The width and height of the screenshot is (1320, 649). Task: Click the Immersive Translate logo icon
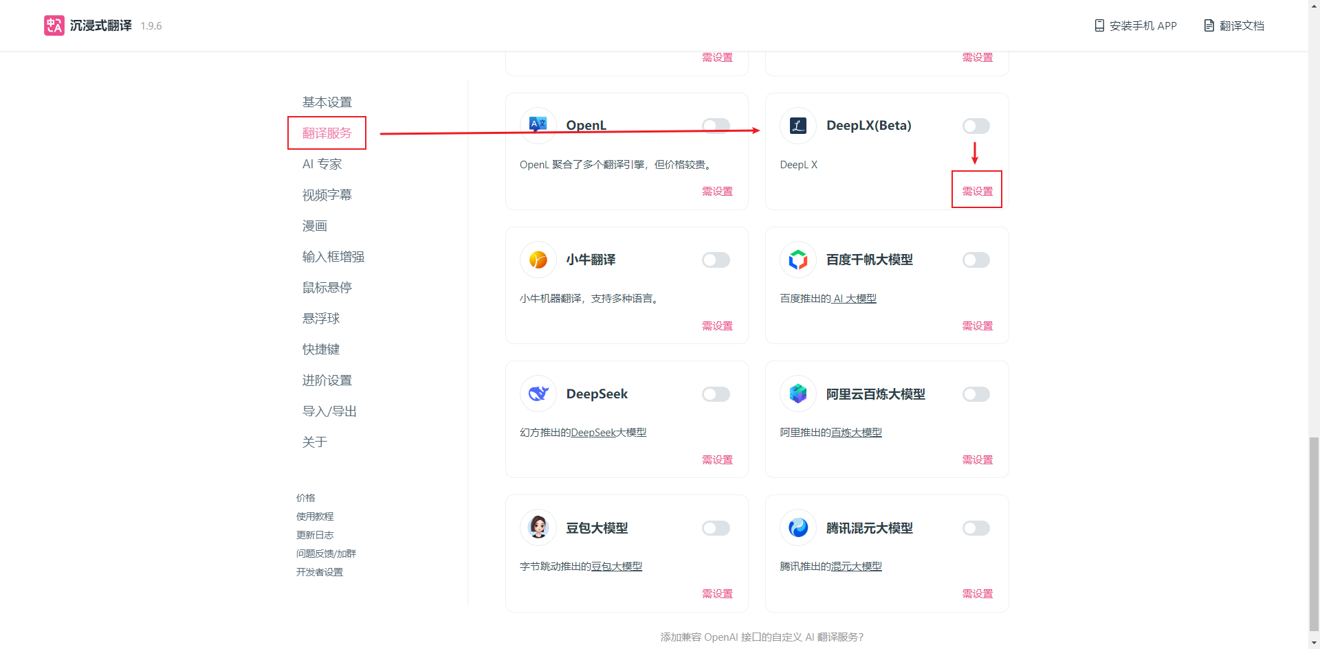54,25
